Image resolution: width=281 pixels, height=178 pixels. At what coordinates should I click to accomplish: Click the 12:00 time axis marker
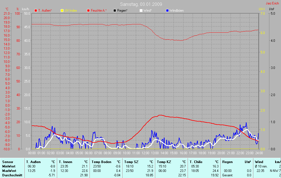coord(145,153)
